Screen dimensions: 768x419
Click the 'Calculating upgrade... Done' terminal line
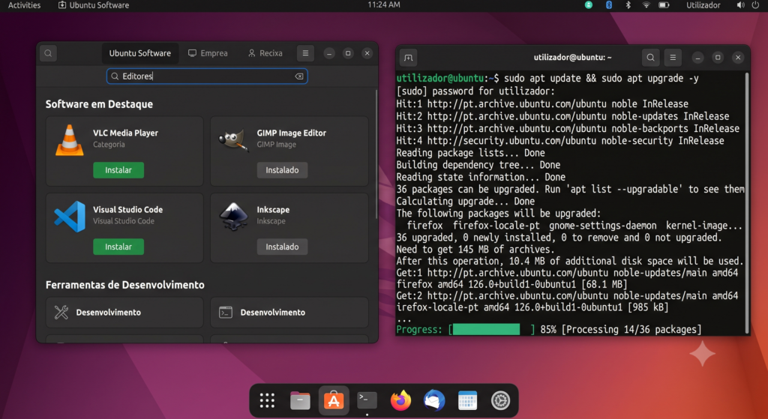click(465, 201)
